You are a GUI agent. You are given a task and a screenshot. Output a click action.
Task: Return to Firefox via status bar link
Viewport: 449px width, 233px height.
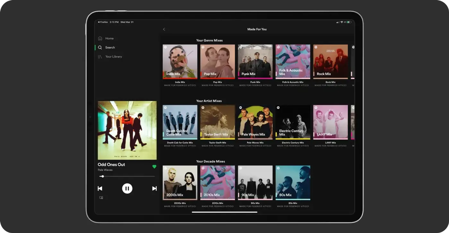tap(103, 22)
